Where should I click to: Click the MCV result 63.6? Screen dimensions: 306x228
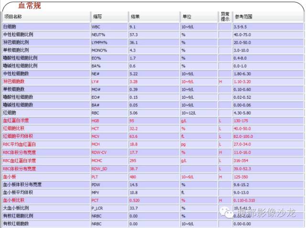134,136
